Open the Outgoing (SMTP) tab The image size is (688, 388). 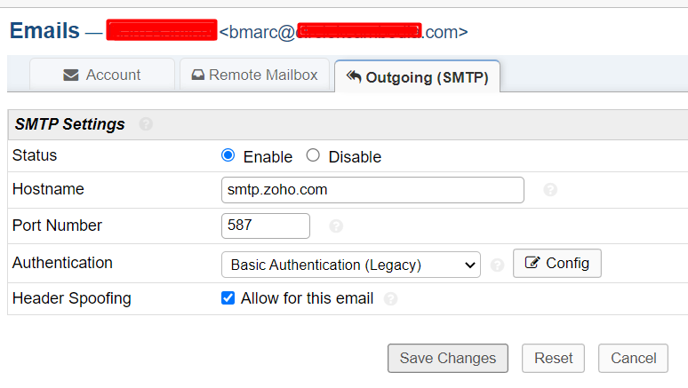coord(418,77)
